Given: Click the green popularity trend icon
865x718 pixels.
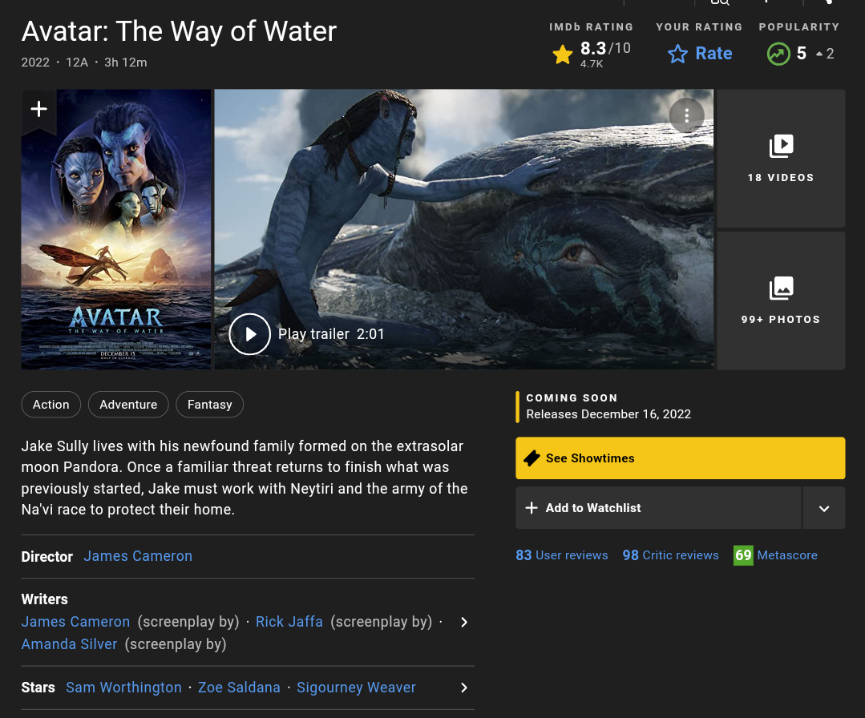Looking at the screenshot, I should [x=778, y=54].
